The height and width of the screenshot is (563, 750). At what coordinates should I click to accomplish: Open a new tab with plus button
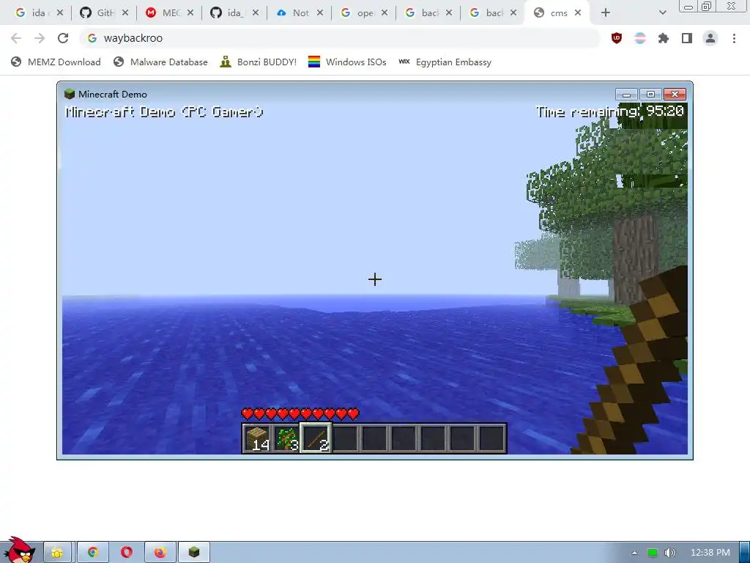(x=606, y=13)
